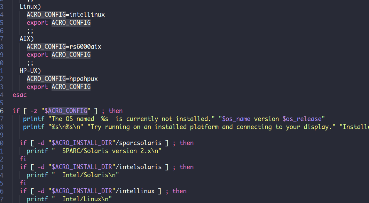Click the ;; terminator ending the AIX case
The image size is (369, 203).
click(x=30, y=63)
